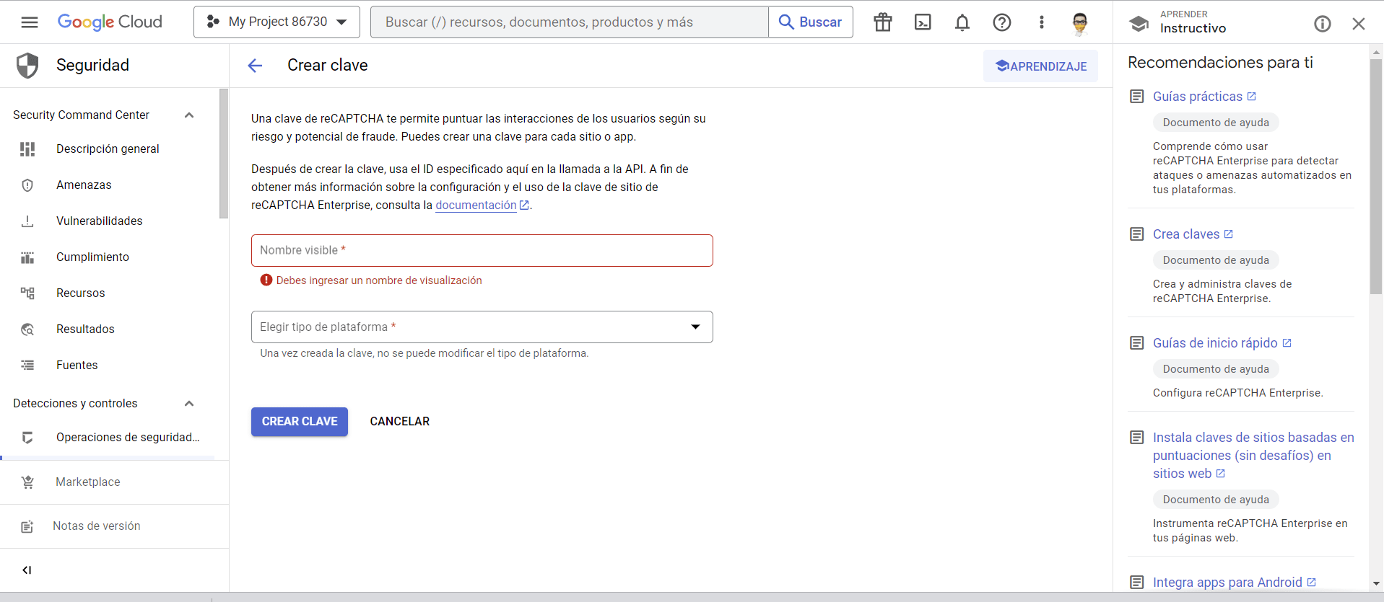Click the Google Cloud logo
The height and width of the screenshot is (602, 1384).
click(110, 22)
